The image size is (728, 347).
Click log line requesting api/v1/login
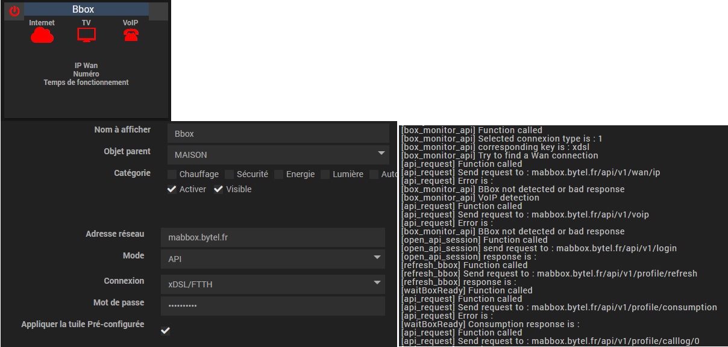pyautogui.click(x=539, y=248)
